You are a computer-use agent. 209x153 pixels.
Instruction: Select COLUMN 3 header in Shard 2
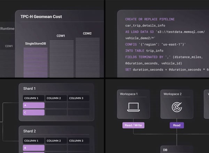pyautogui.click(x=78, y=140)
